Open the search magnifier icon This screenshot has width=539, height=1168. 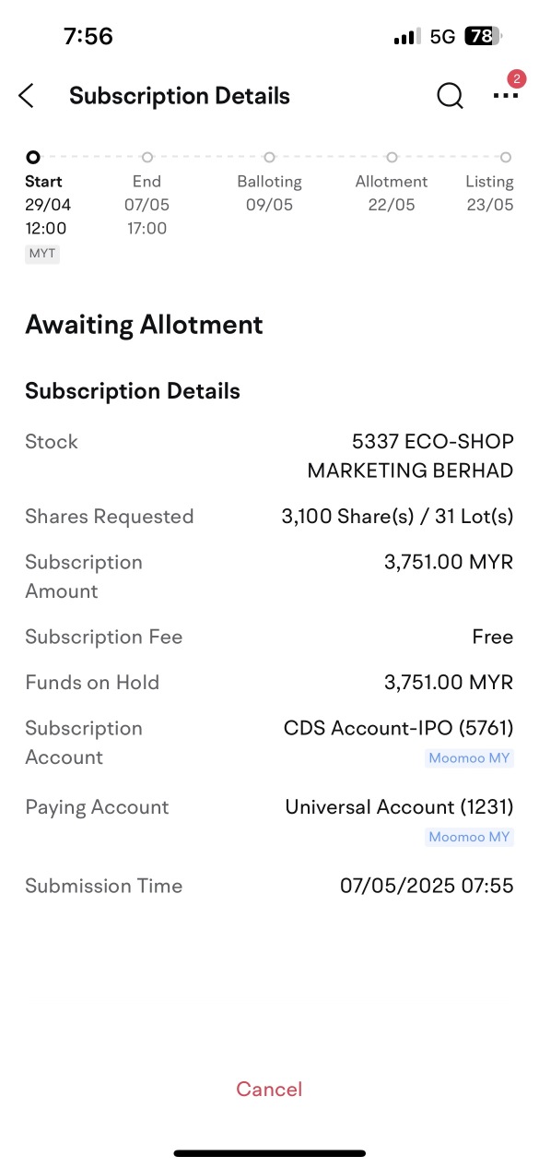[450, 96]
